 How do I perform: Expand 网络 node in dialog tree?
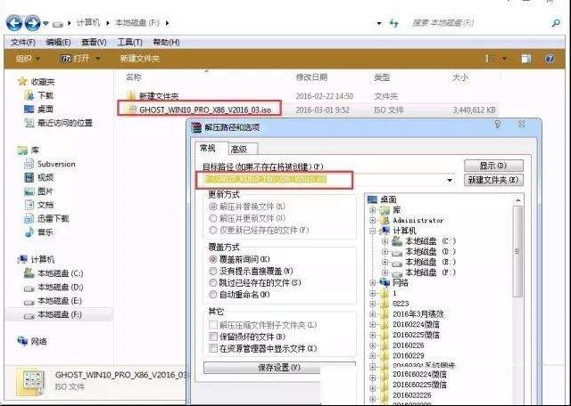(372, 282)
